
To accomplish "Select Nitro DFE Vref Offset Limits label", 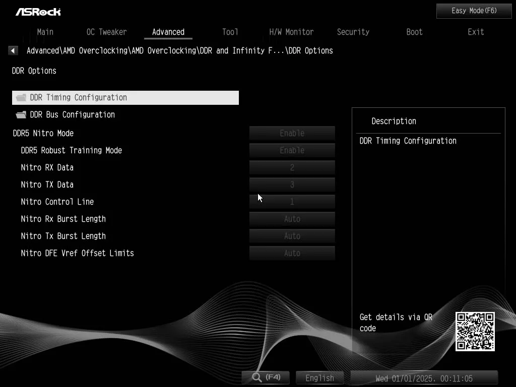I will (x=77, y=253).
